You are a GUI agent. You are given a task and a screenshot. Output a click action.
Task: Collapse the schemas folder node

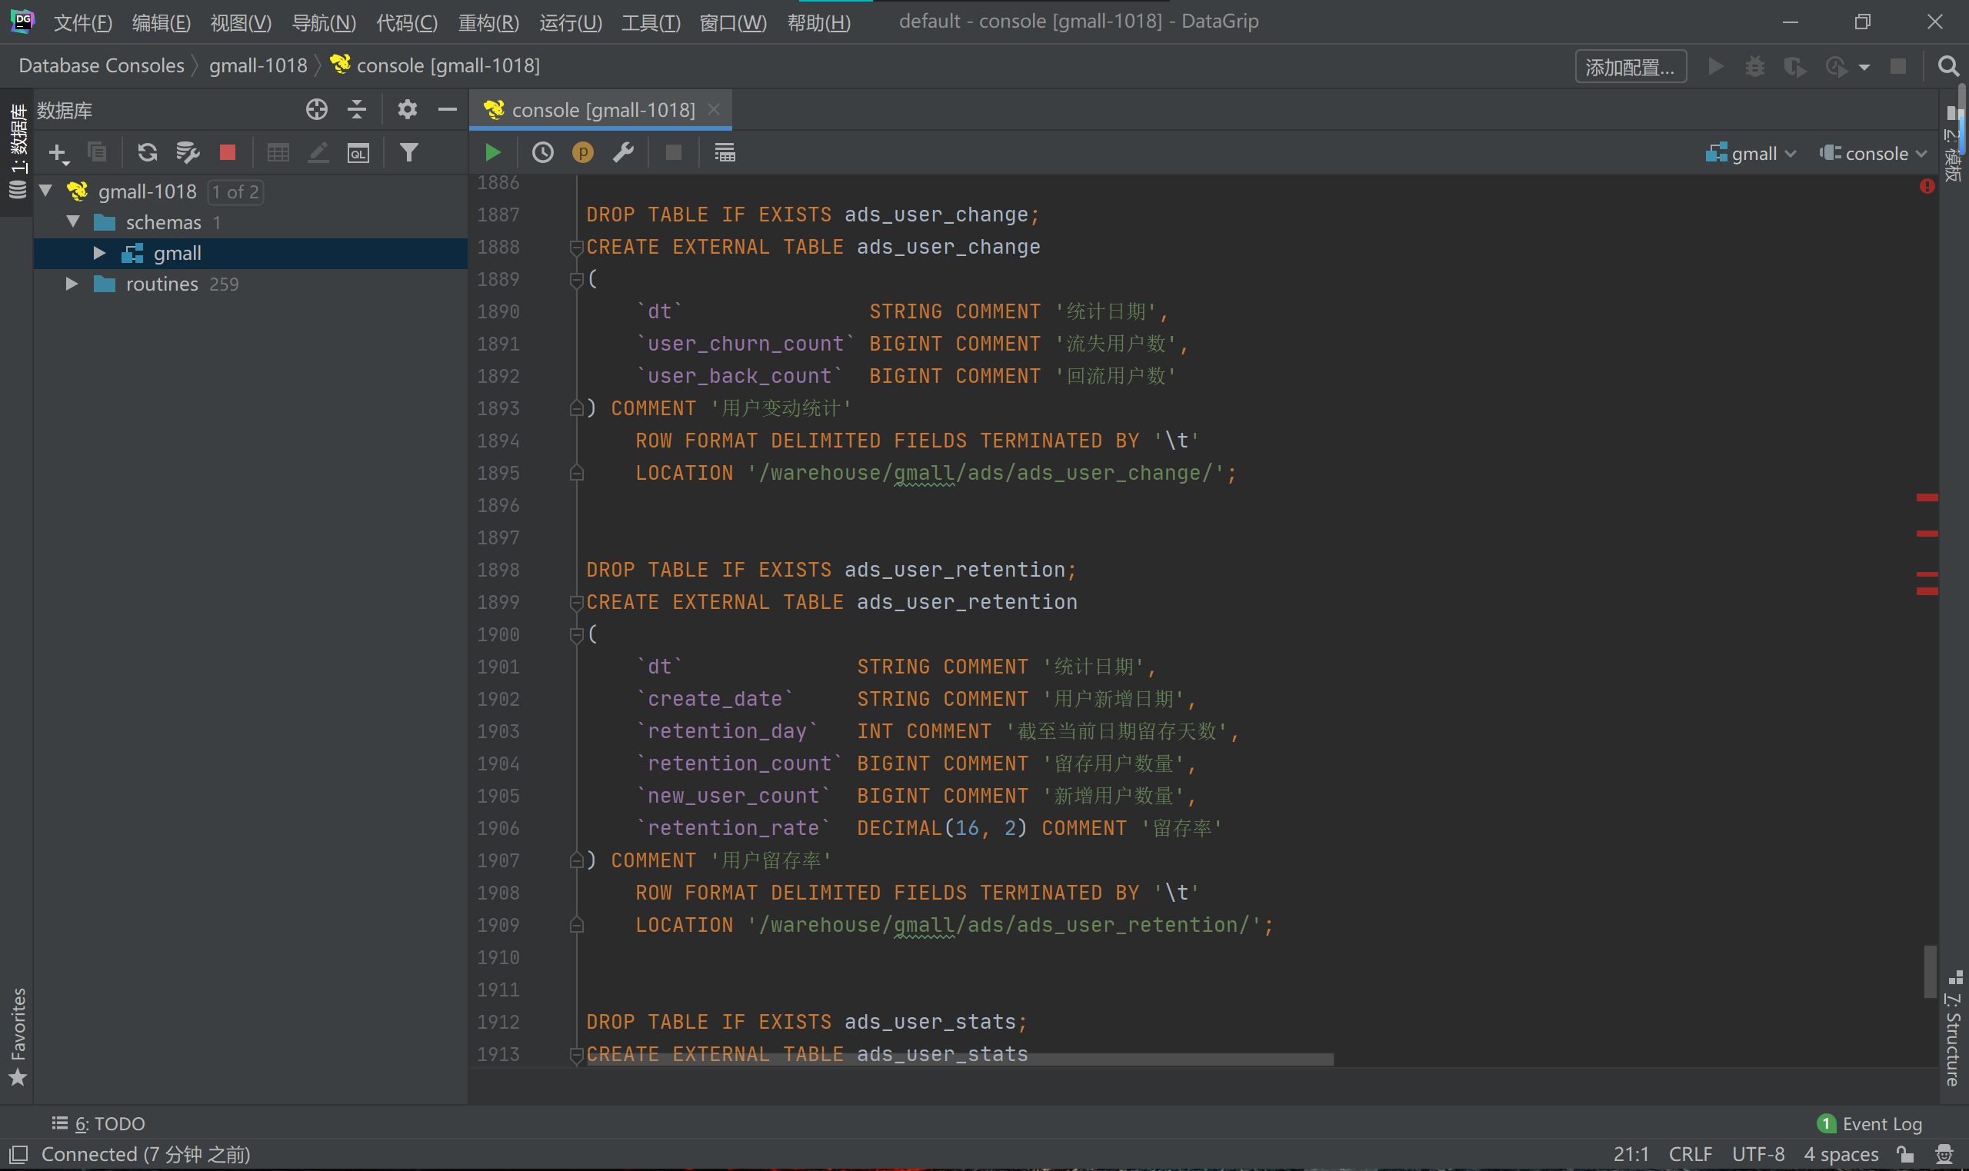point(73,221)
